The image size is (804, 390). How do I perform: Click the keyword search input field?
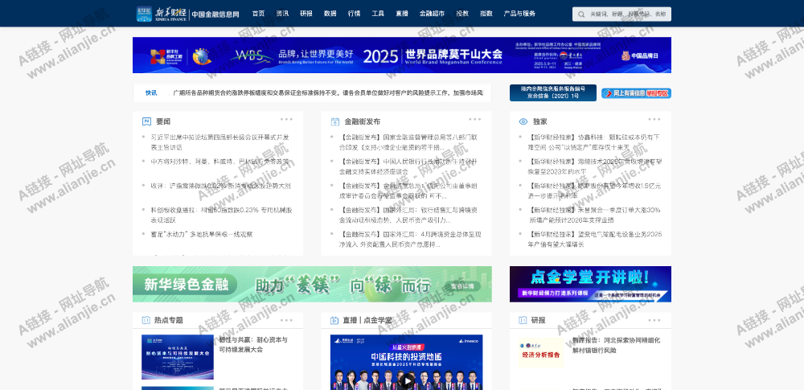coord(621,14)
